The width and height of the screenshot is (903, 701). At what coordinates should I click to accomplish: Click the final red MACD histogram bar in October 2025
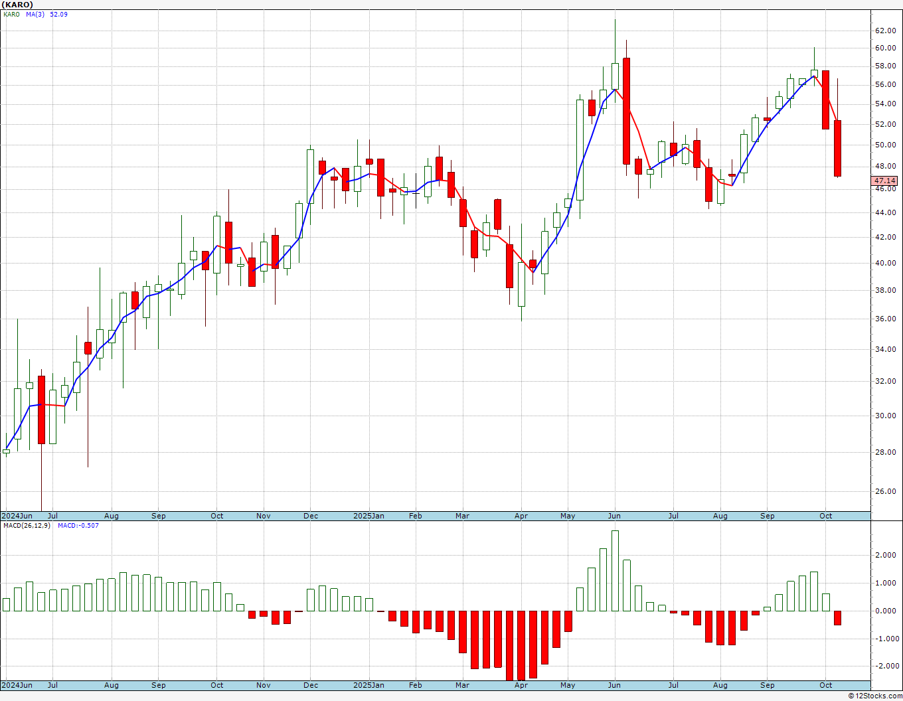pos(838,618)
